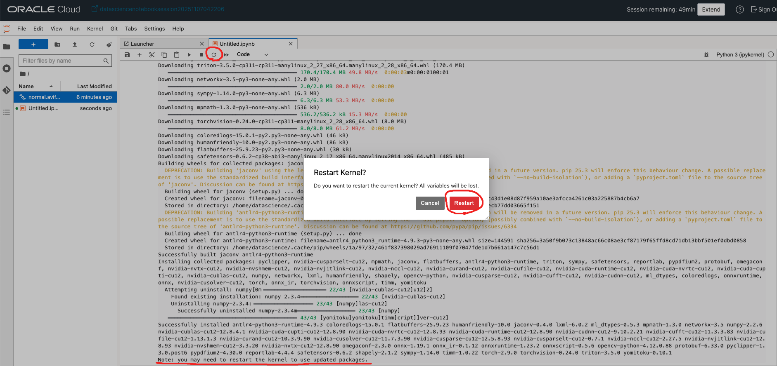
Task: Confirm with the red Restart button
Action: [464, 203]
